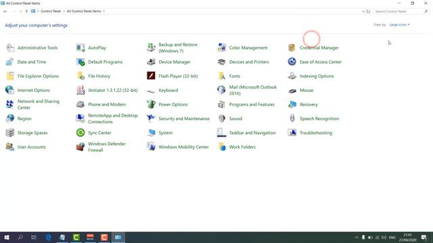Open the Windows Mobility Center icon
Screen dimensions: 433x243
[151, 147]
